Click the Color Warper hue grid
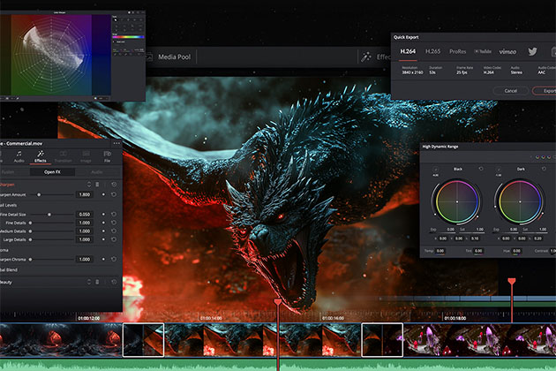This screenshot has width=556, height=371. click(53, 53)
